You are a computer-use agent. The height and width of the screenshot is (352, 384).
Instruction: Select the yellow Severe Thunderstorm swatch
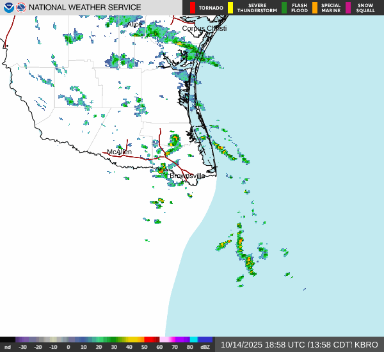230,8
